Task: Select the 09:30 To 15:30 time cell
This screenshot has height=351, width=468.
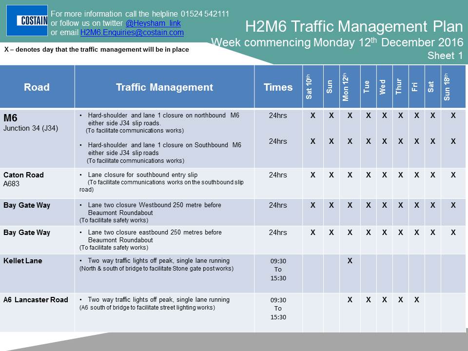Action: (278, 269)
